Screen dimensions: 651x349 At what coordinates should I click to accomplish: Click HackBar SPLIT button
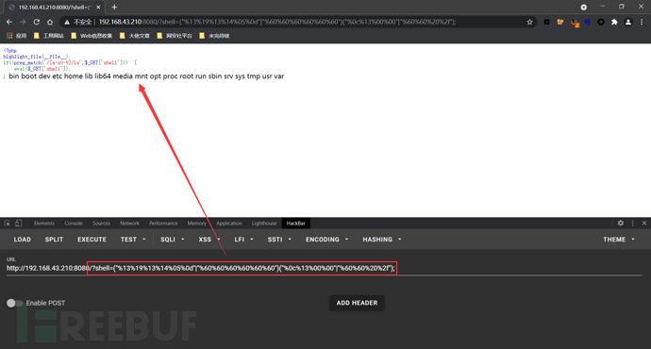pos(54,240)
